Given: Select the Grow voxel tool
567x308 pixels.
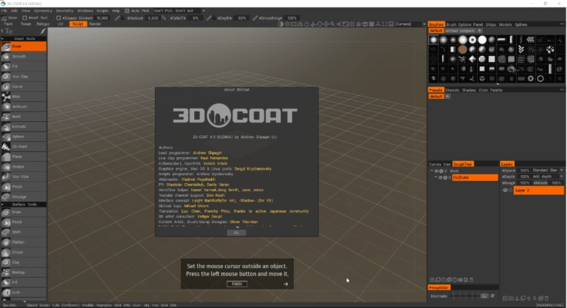Looking at the screenshot, I should [23, 47].
